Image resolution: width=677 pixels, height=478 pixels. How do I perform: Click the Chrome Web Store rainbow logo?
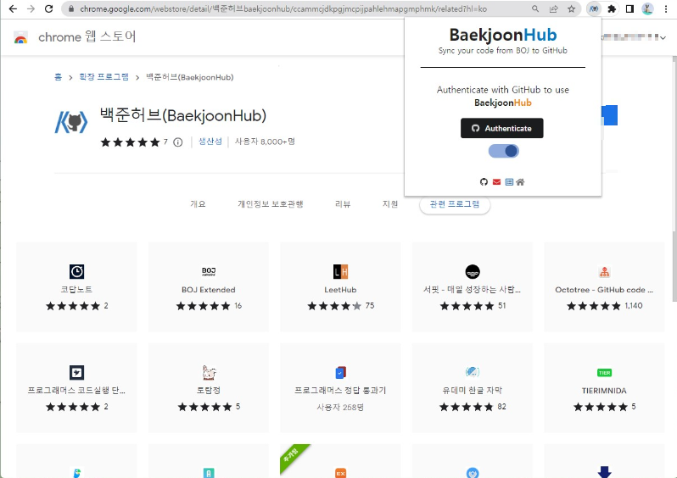[20, 37]
